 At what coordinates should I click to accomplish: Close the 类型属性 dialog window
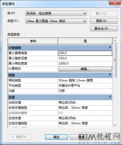coord(115,3)
